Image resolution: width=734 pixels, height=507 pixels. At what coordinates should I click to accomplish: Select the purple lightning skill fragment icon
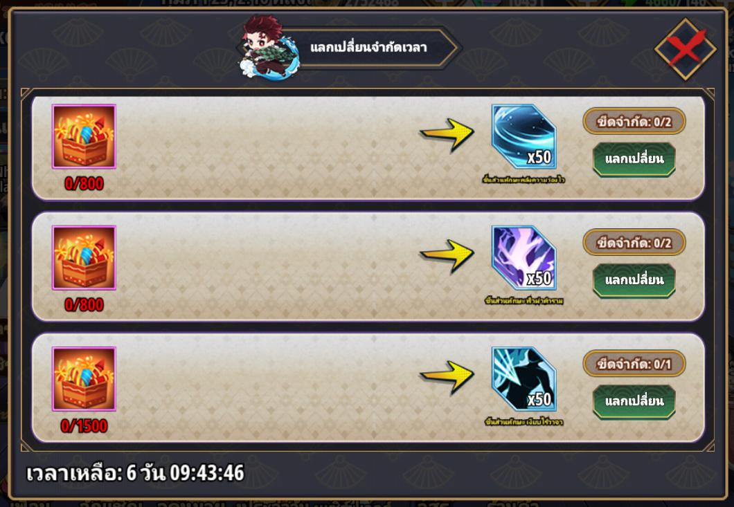point(523,257)
